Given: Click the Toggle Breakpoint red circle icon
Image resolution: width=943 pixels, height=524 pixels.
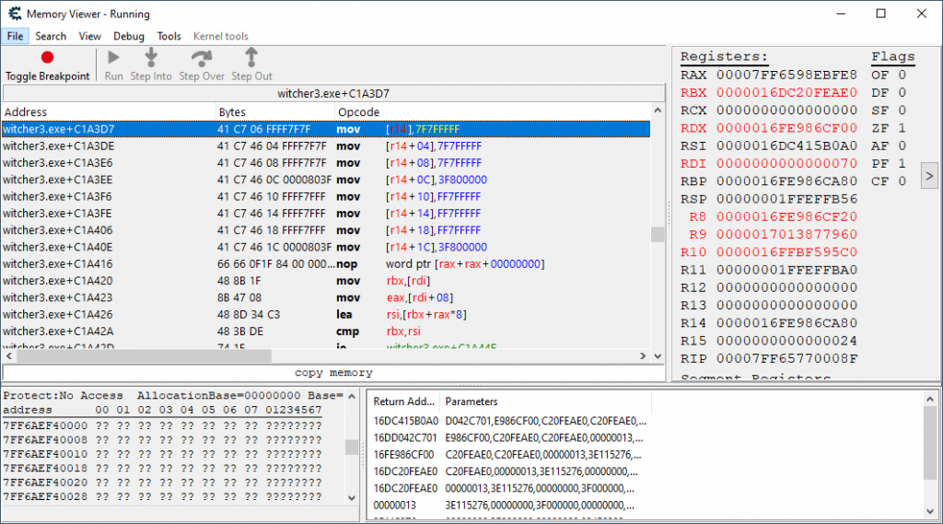Looking at the screenshot, I should 47,58.
